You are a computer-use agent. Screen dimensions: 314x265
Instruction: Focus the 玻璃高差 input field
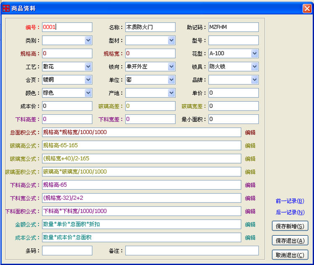click(150, 106)
